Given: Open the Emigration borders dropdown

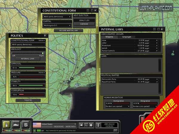Looking at the screenshot, I should 145,106.
